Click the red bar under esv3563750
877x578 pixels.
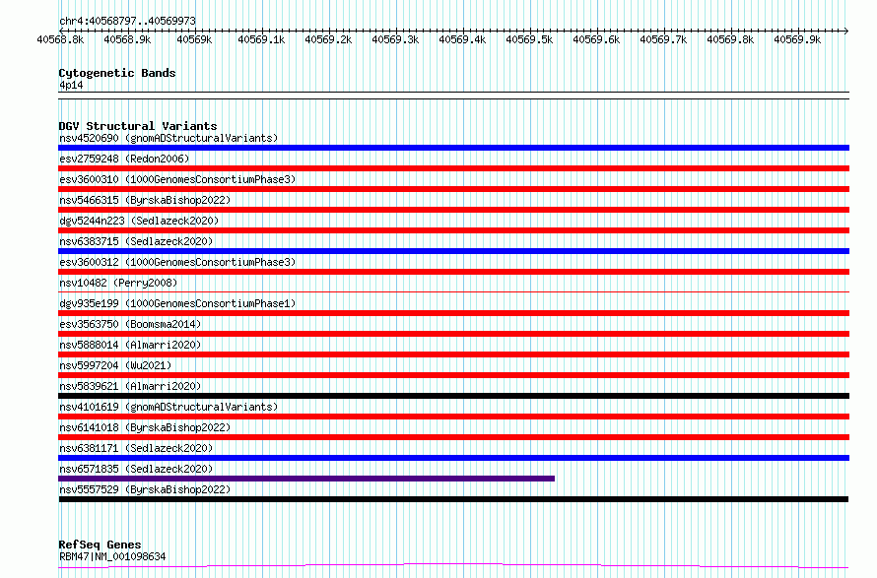[x=453, y=334]
